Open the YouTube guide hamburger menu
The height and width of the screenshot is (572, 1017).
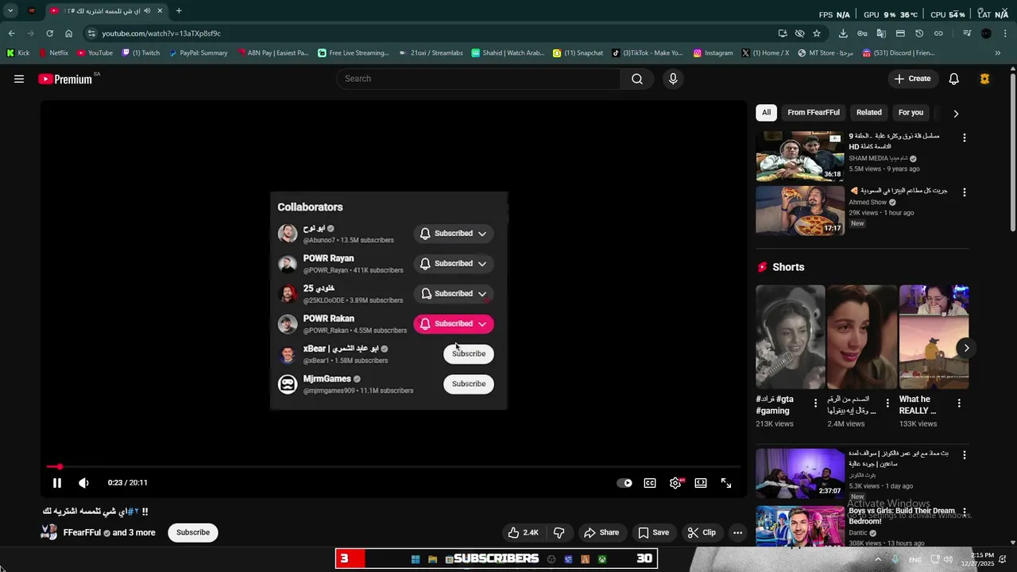tap(19, 79)
